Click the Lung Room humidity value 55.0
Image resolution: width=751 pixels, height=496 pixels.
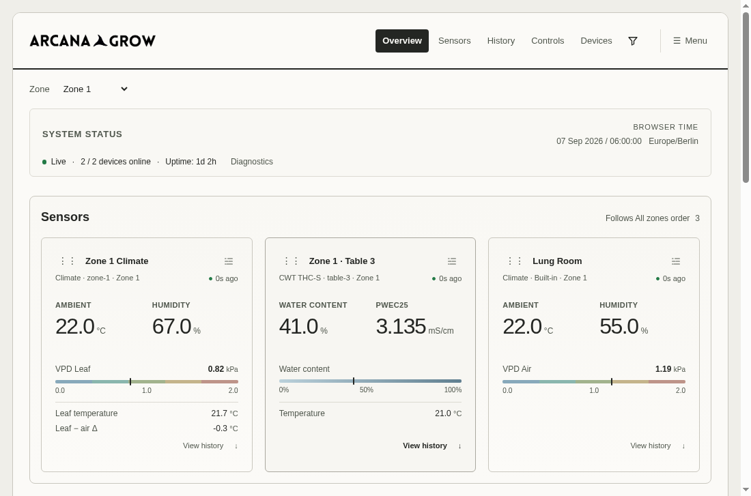pos(619,327)
